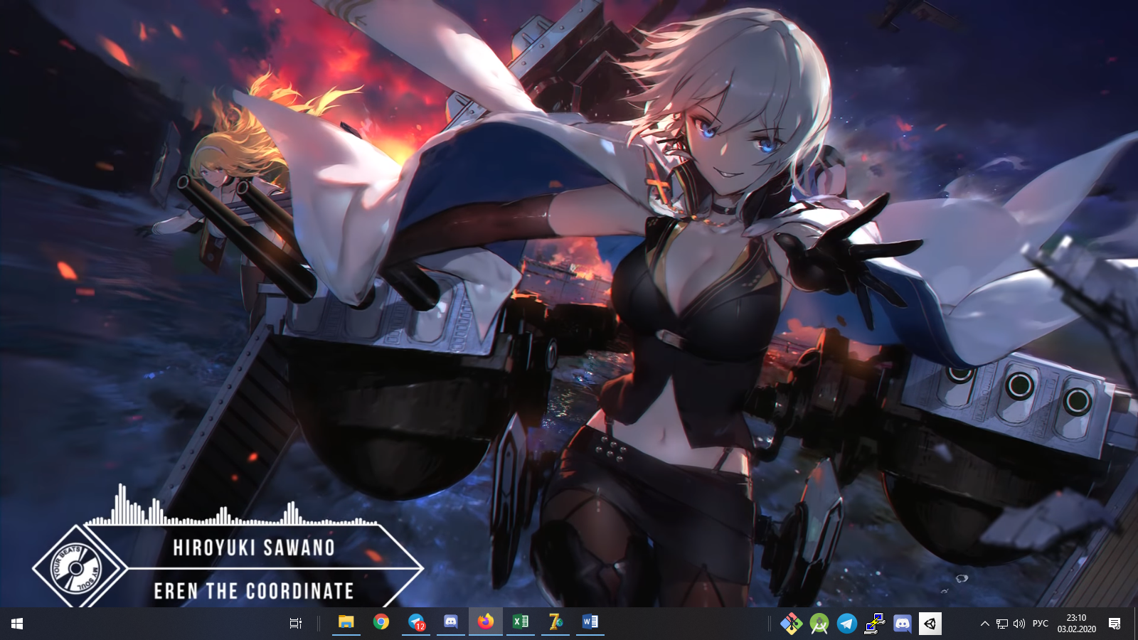
Task: Open File Explorer from the taskbar
Action: 346,622
